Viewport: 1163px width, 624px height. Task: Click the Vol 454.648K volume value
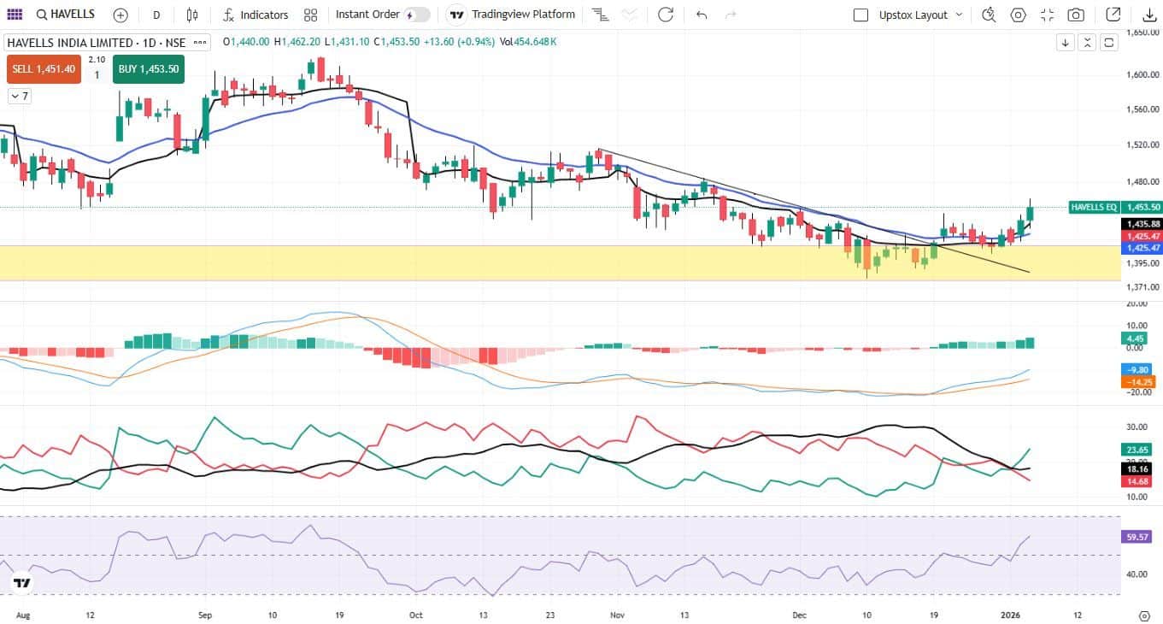pos(528,42)
